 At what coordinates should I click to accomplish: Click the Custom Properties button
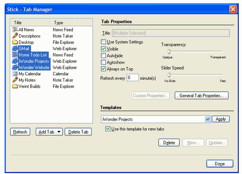pos(150,96)
